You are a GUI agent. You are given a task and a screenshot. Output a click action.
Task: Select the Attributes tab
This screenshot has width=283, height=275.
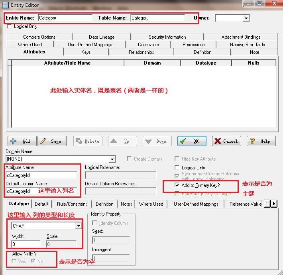click(34, 52)
